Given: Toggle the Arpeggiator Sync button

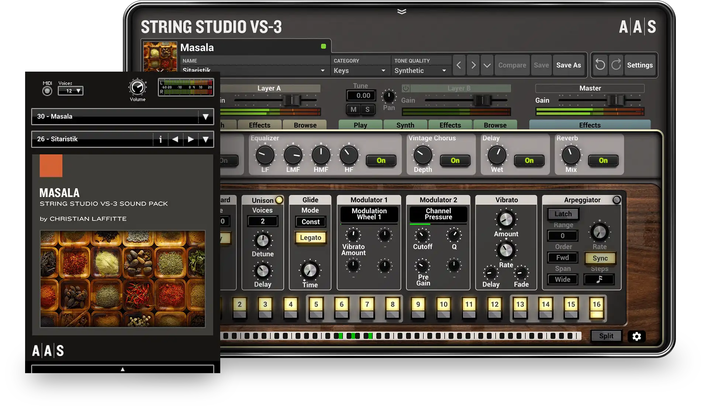Looking at the screenshot, I should 600,258.
